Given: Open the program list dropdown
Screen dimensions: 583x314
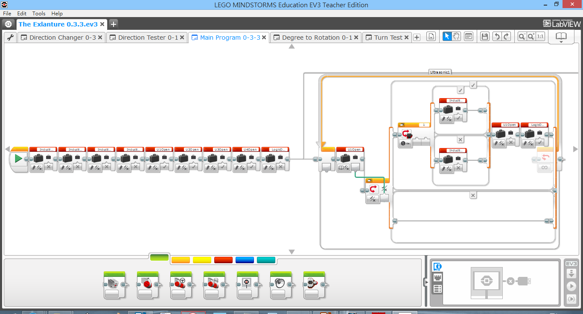Looking at the screenshot, I should coord(431,37).
